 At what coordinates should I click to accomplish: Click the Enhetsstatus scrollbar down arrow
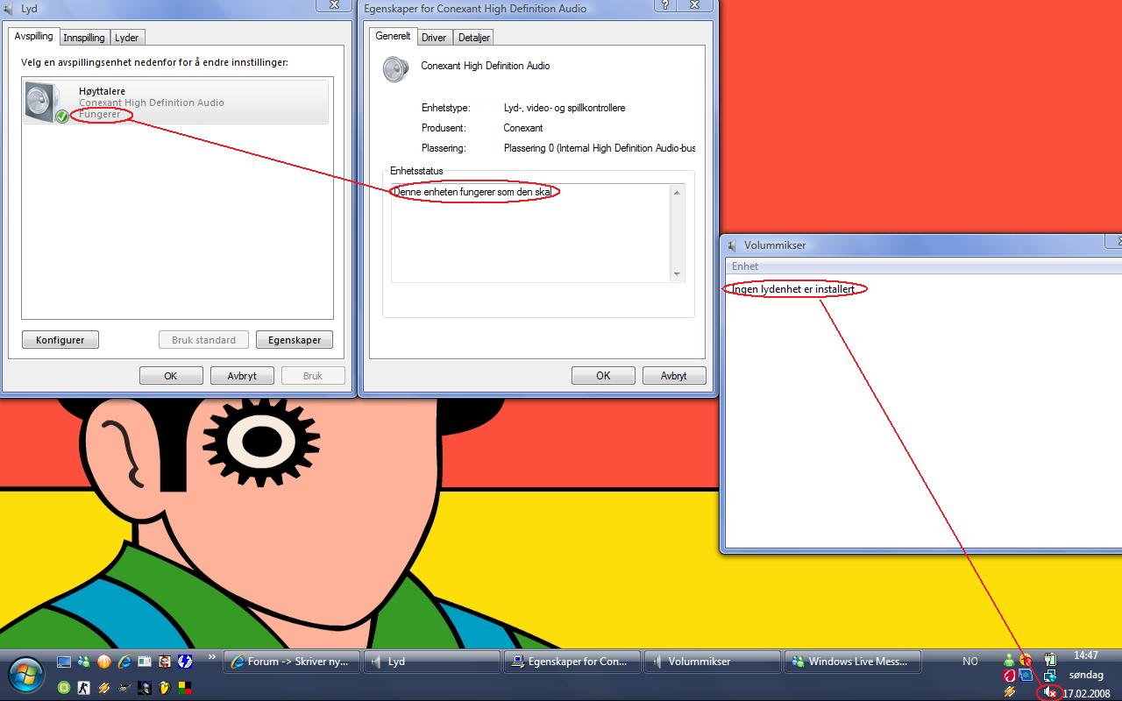click(x=677, y=274)
